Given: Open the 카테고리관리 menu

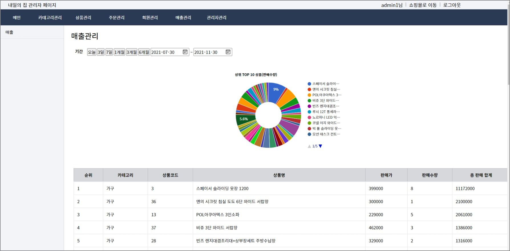Looking at the screenshot, I should pyautogui.click(x=50, y=17).
